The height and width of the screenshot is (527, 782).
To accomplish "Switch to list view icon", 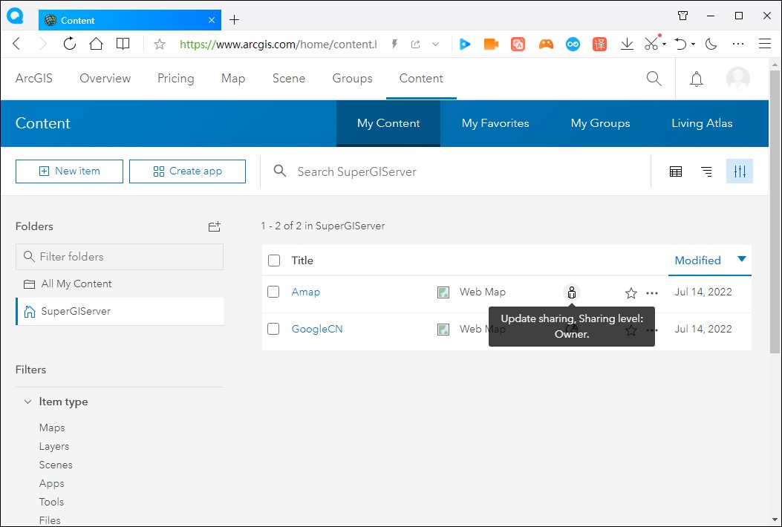I will [x=707, y=171].
